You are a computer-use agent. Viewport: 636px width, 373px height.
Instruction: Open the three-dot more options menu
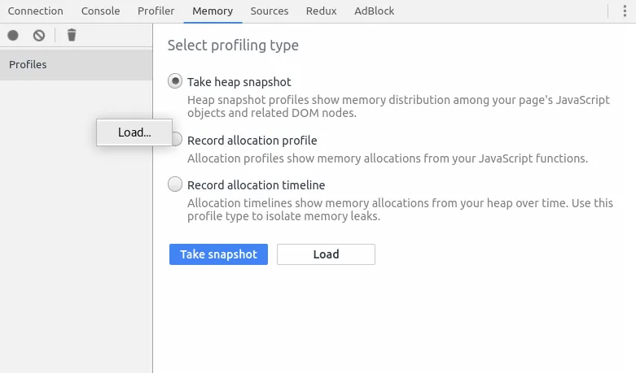point(625,11)
